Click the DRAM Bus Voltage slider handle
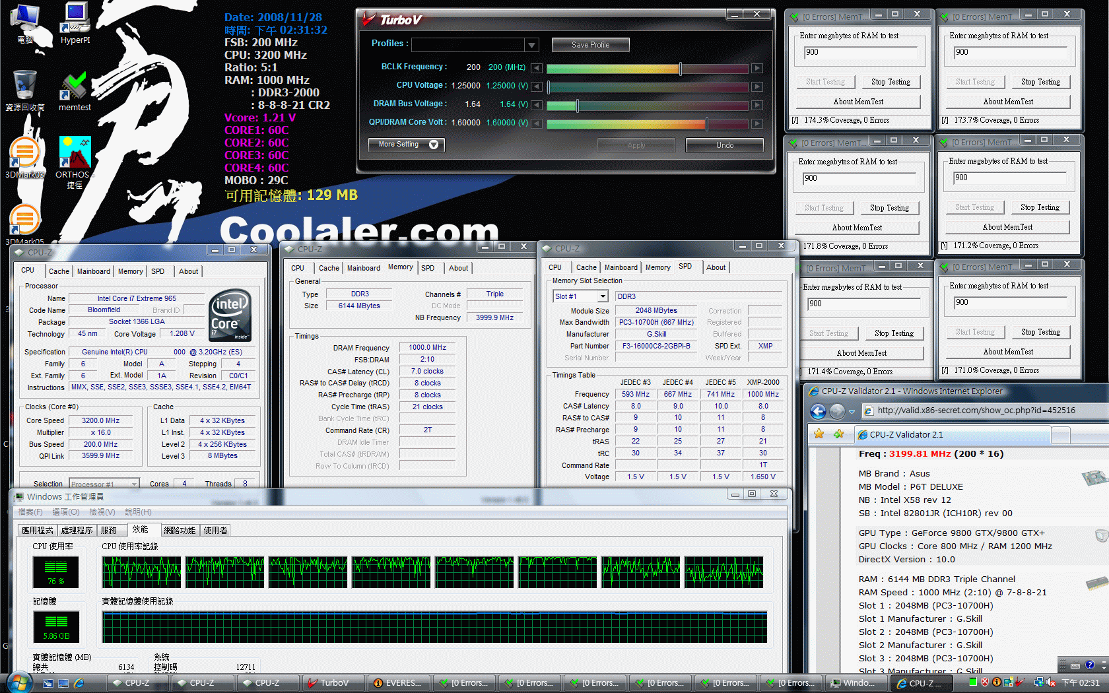The width and height of the screenshot is (1109, 693). [578, 106]
